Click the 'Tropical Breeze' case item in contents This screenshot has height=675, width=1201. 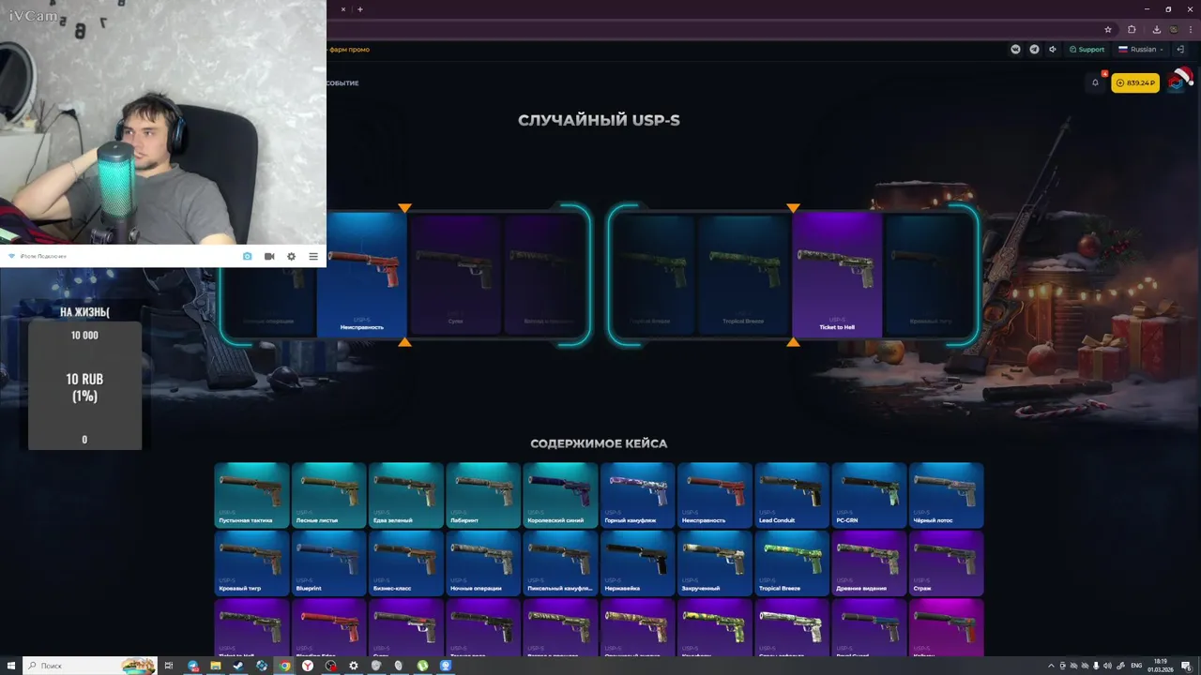[x=792, y=563]
